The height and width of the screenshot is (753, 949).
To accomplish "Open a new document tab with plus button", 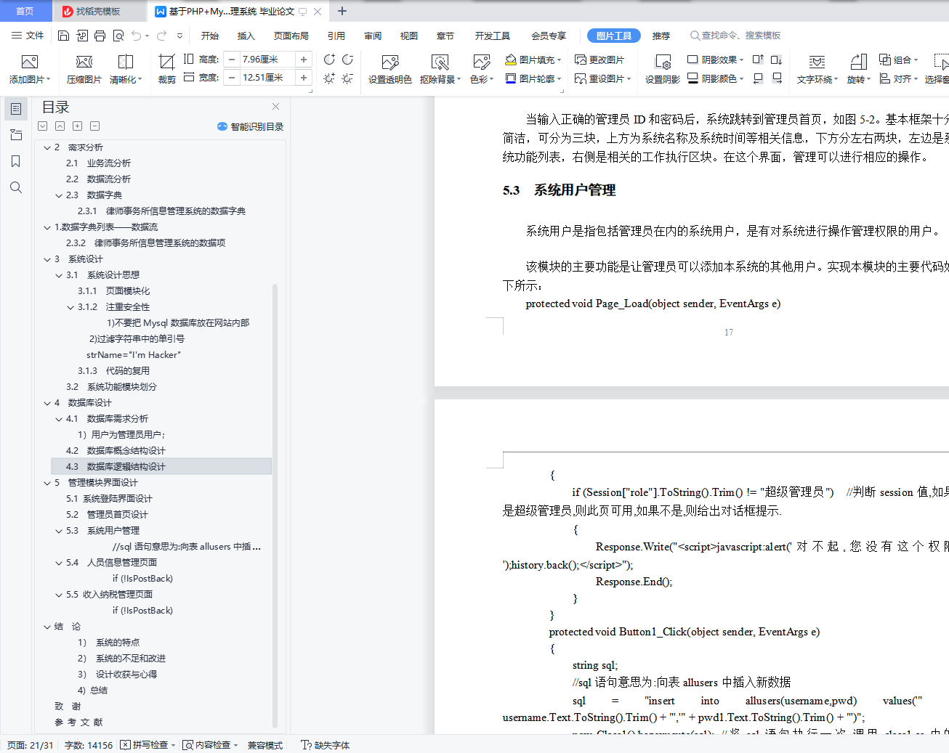I will (342, 11).
